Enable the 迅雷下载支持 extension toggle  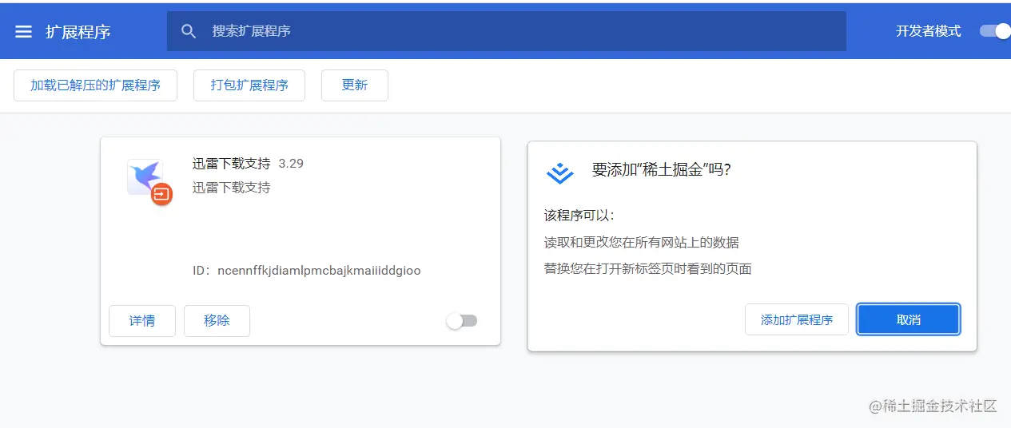point(462,321)
